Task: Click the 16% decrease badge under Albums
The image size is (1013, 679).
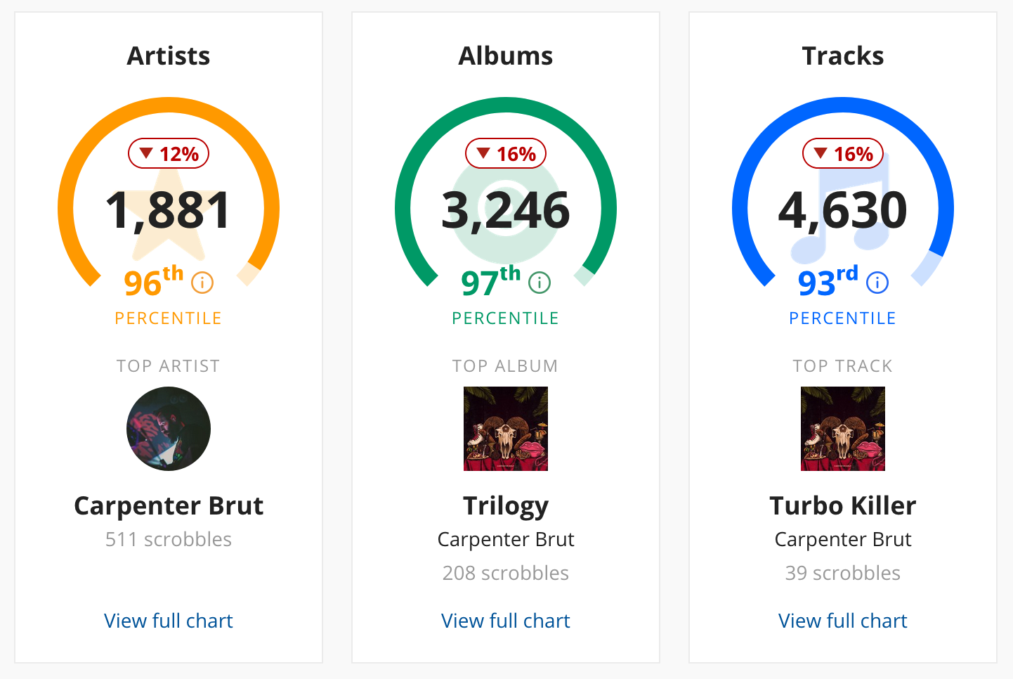Action: 506,153
